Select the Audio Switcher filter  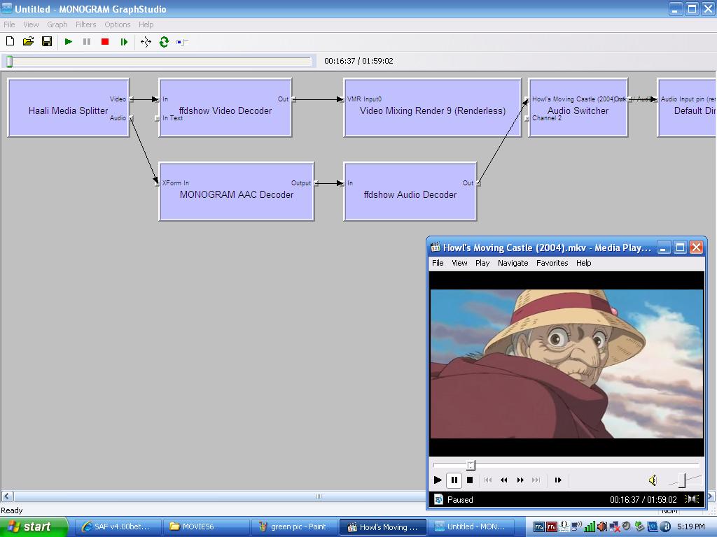click(578, 108)
